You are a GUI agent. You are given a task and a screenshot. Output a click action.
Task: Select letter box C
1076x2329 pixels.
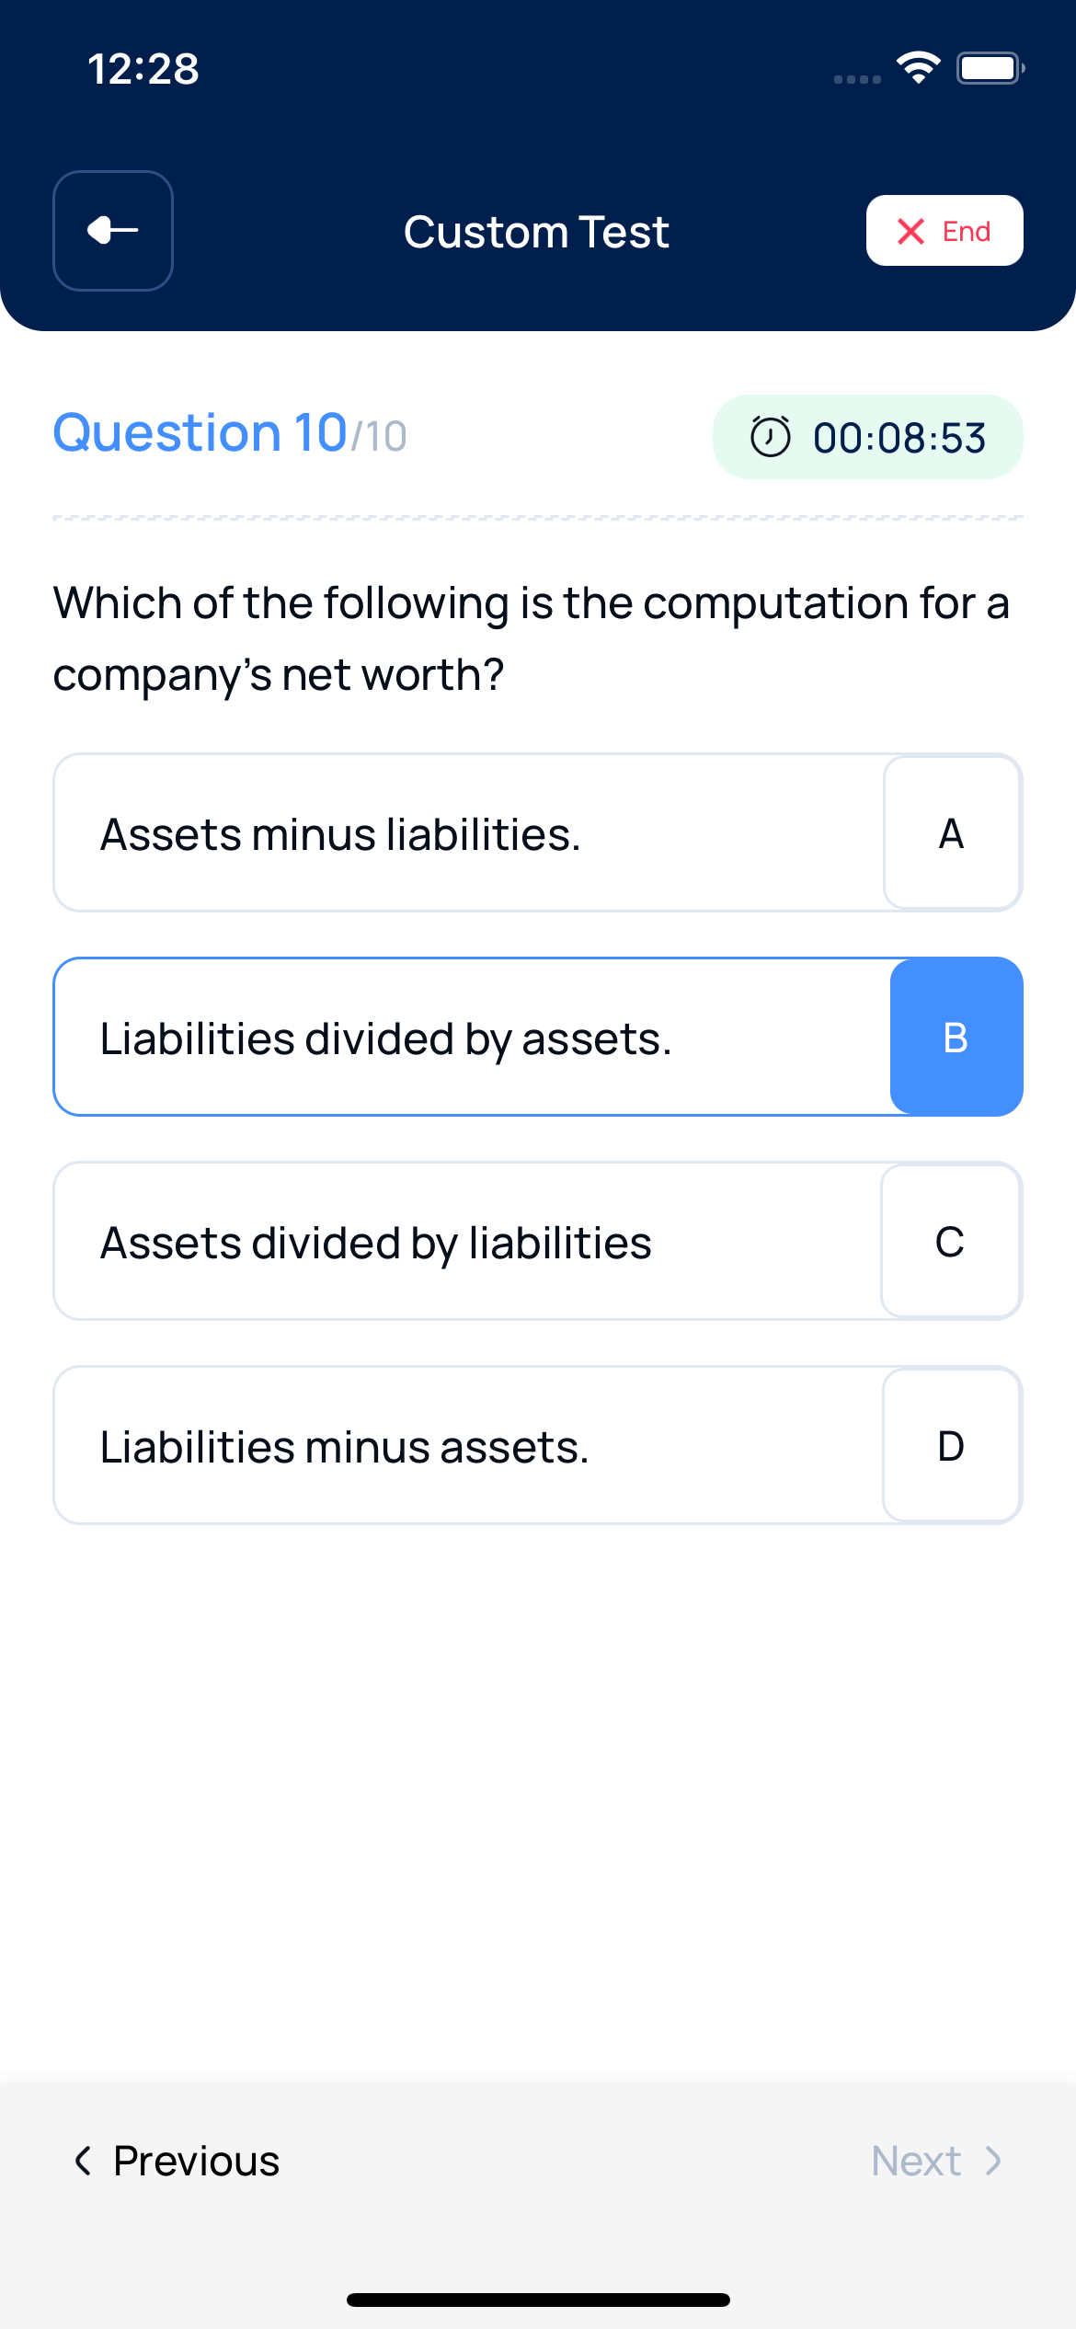coord(951,1242)
